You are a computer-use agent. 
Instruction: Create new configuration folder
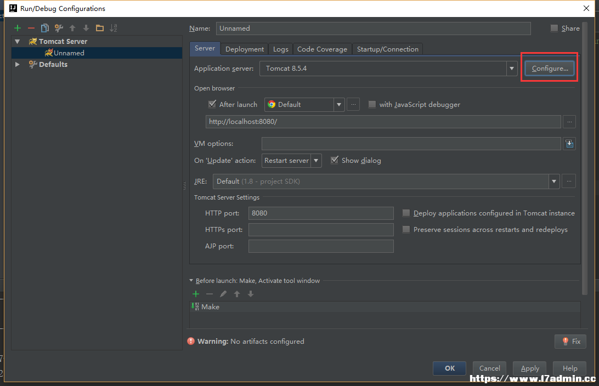[x=100, y=28]
